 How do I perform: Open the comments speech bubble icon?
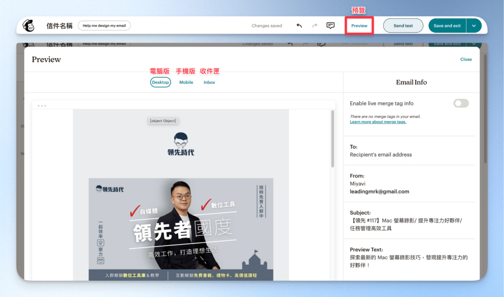tap(330, 26)
